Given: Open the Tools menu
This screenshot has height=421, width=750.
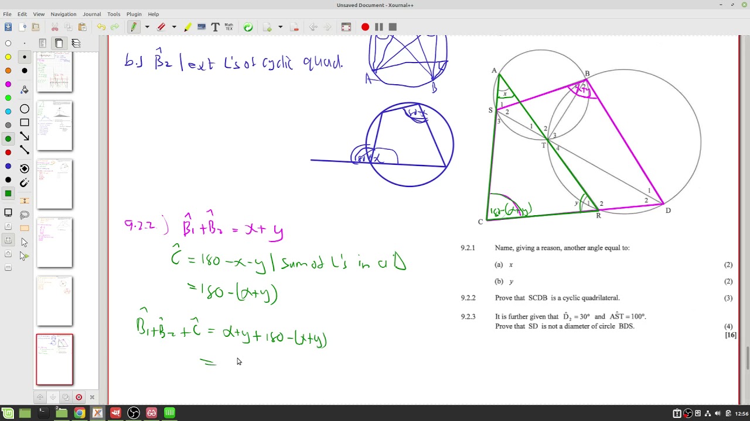Looking at the screenshot, I should pyautogui.click(x=114, y=14).
